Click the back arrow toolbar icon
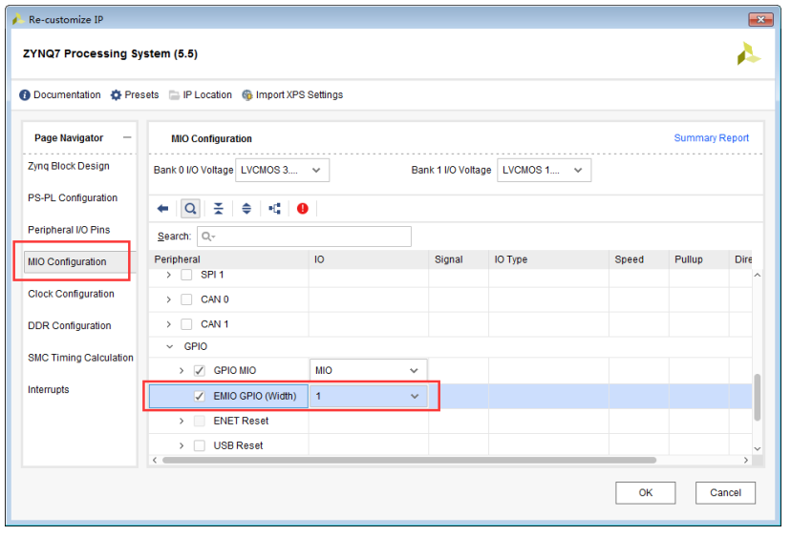 (x=162, y=209)
